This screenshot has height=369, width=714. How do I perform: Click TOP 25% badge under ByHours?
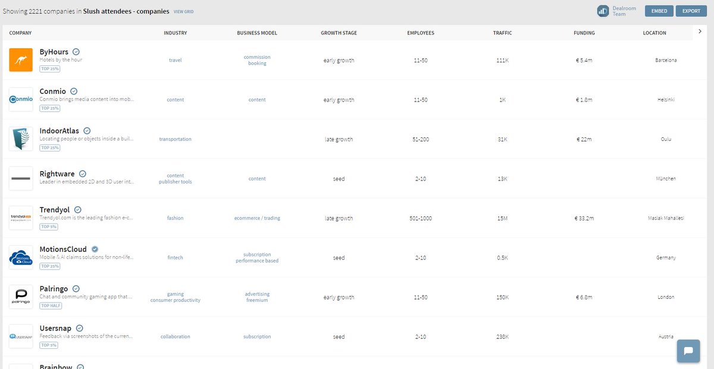tap(50, 69)
